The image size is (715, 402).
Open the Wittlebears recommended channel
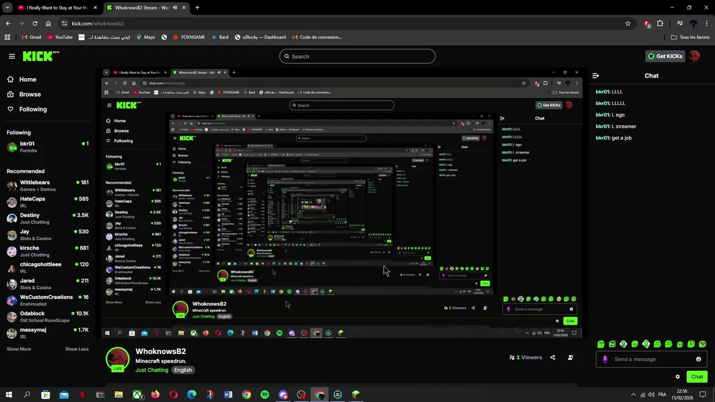47,186
